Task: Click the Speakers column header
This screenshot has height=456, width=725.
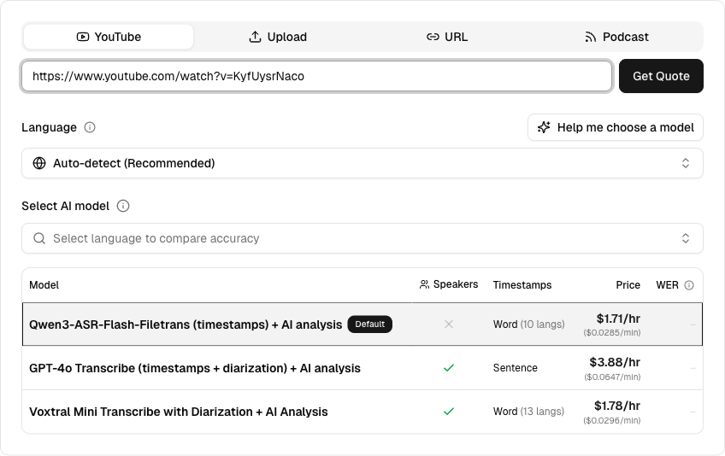Action: coord(449,284)
